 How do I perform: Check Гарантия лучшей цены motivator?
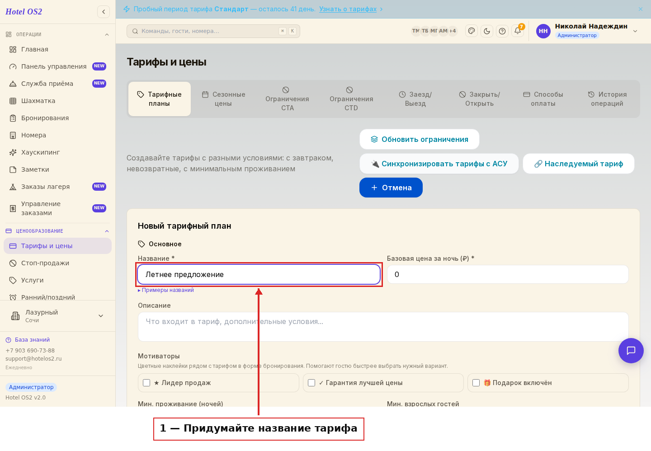click(311, 383)
